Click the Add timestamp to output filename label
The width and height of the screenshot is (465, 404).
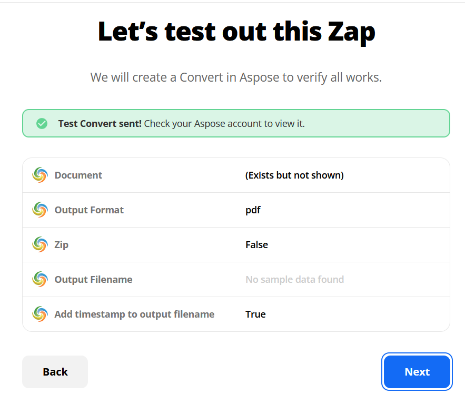(134, 314)
